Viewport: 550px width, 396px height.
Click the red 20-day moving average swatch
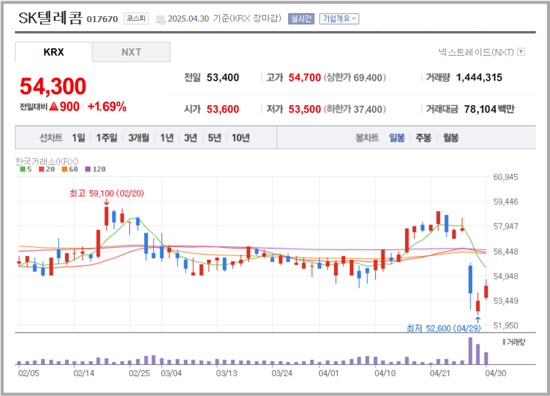pyautogui.click(x=41, y=169)
